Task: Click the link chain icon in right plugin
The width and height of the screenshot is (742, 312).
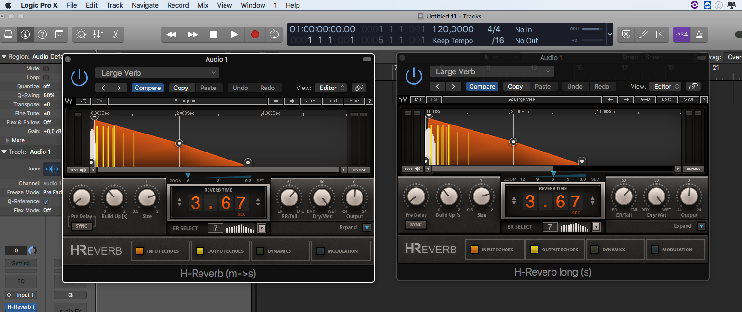Action: click(x=693, y=86)
